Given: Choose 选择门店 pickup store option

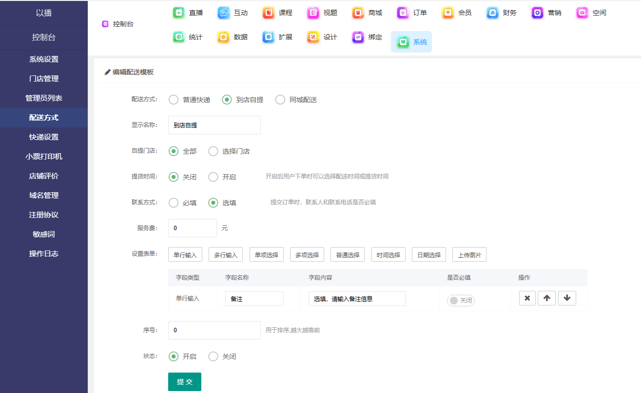Looking at the screenshot, I should click(x=213, y=151).
